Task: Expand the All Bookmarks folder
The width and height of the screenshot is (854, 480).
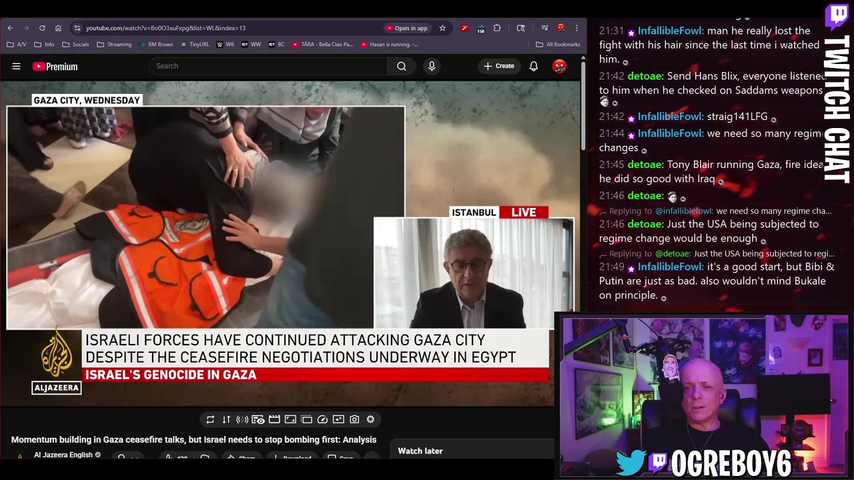Action: [x=558, y=45]
